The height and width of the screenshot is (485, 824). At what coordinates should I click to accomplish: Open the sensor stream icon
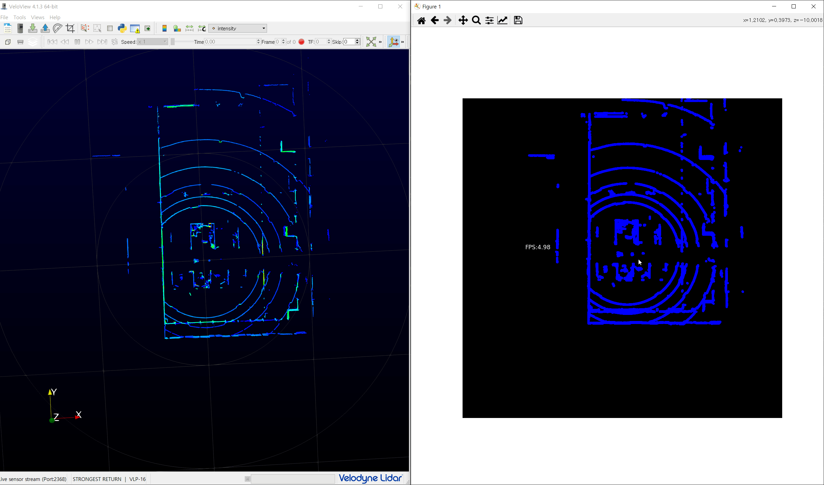[x=20, y=28]
